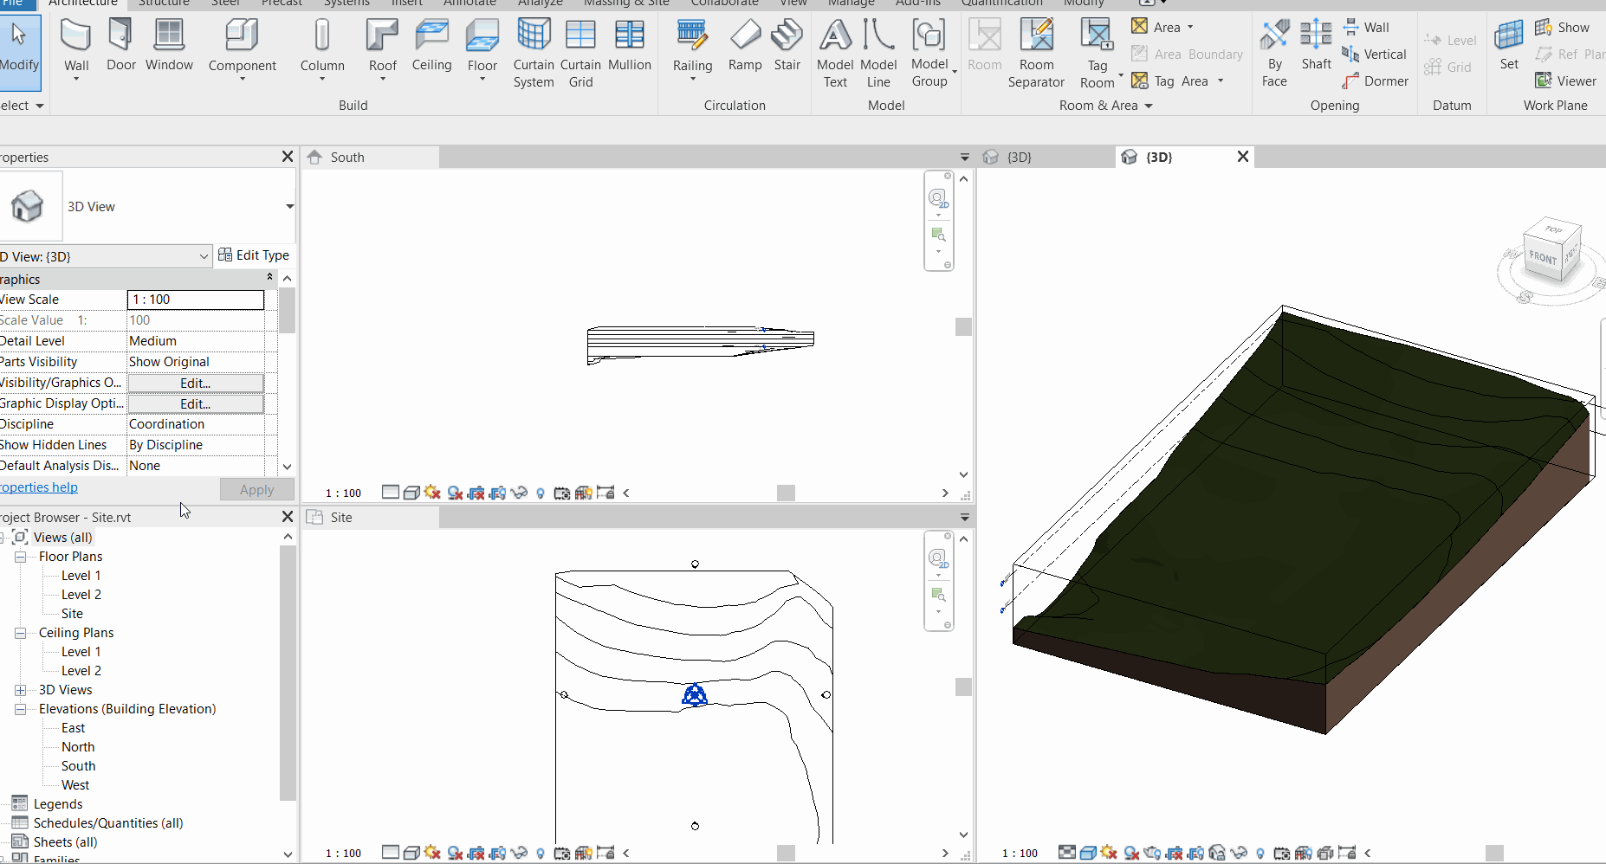Toggle Reveal Hidden Elements lightbulb

click(541, 493)
